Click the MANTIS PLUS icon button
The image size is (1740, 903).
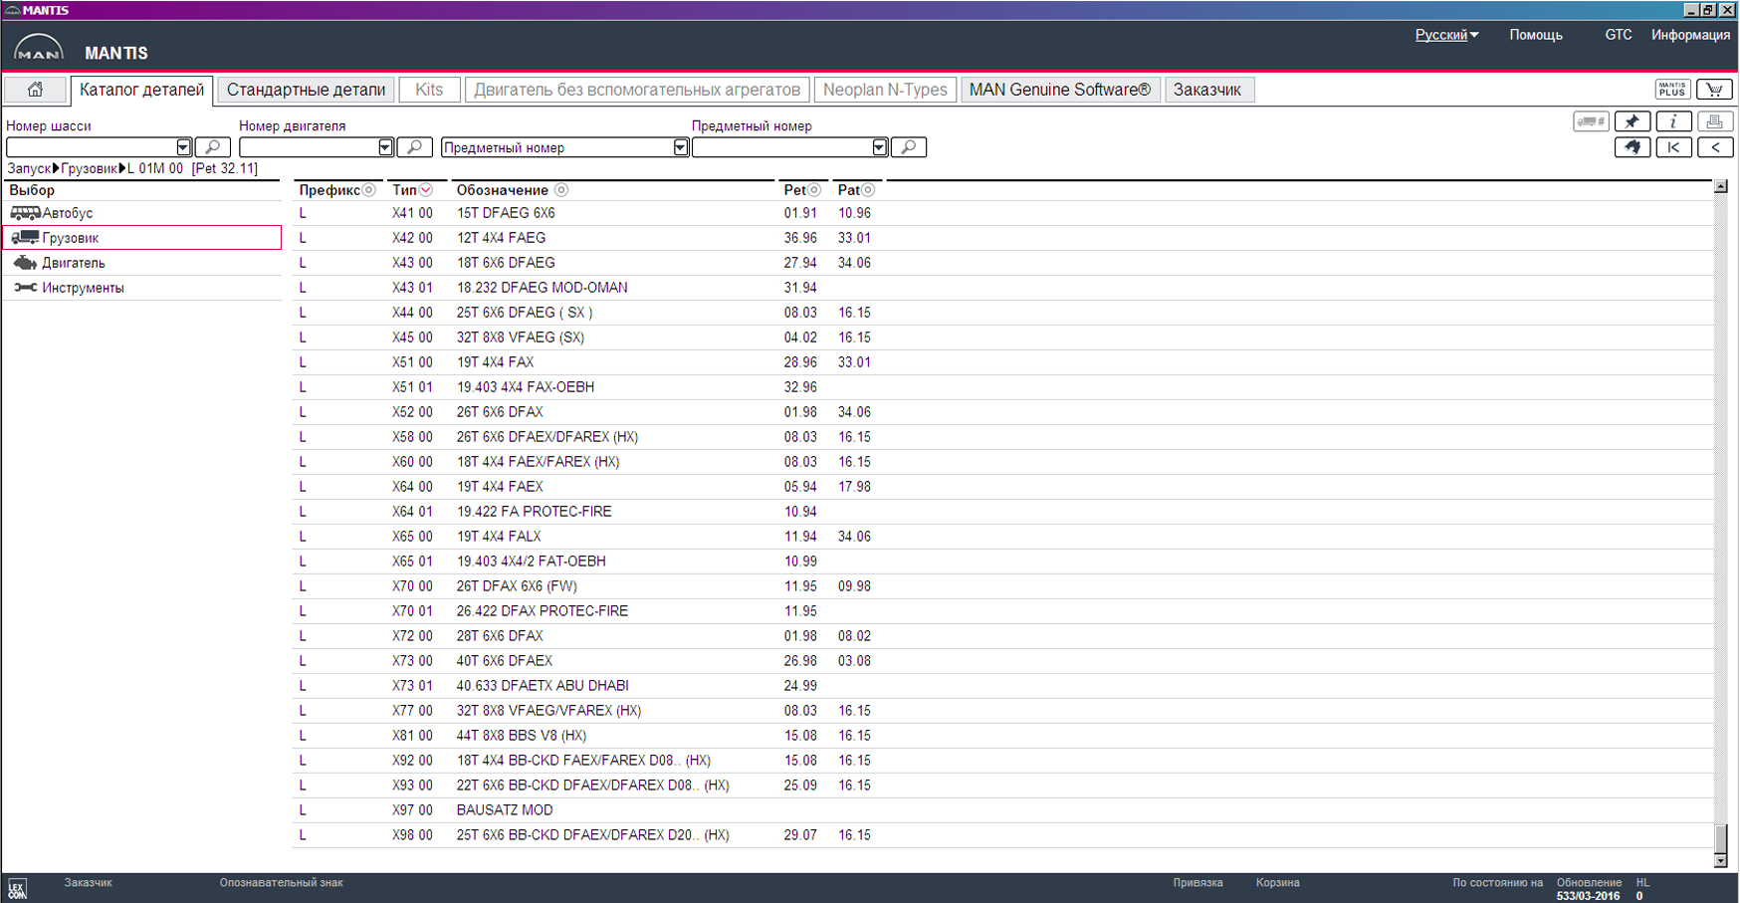click(1672, 90)
